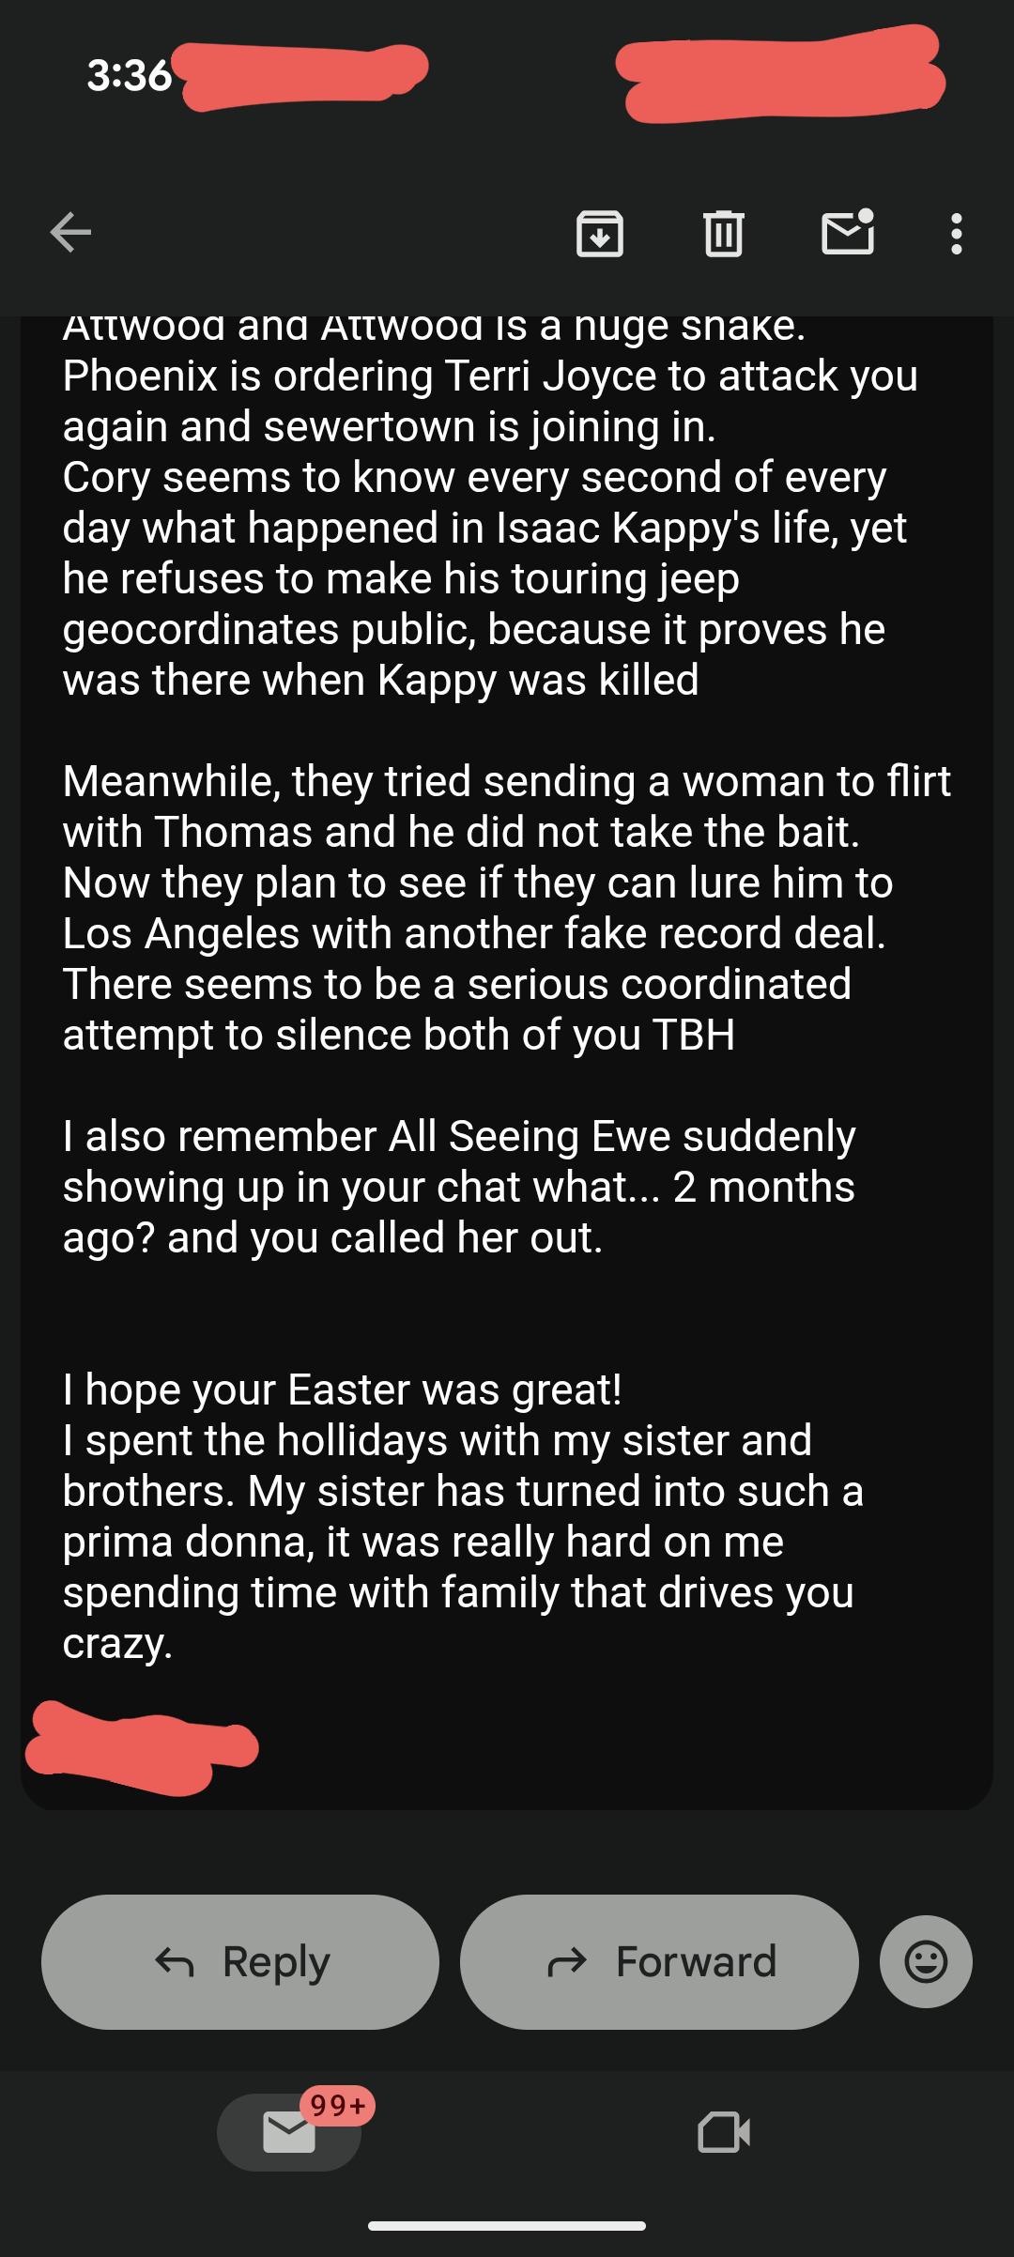Tap the home gesture bar
Viewport: 1014px width, 2257px height.
point(507,2225)
